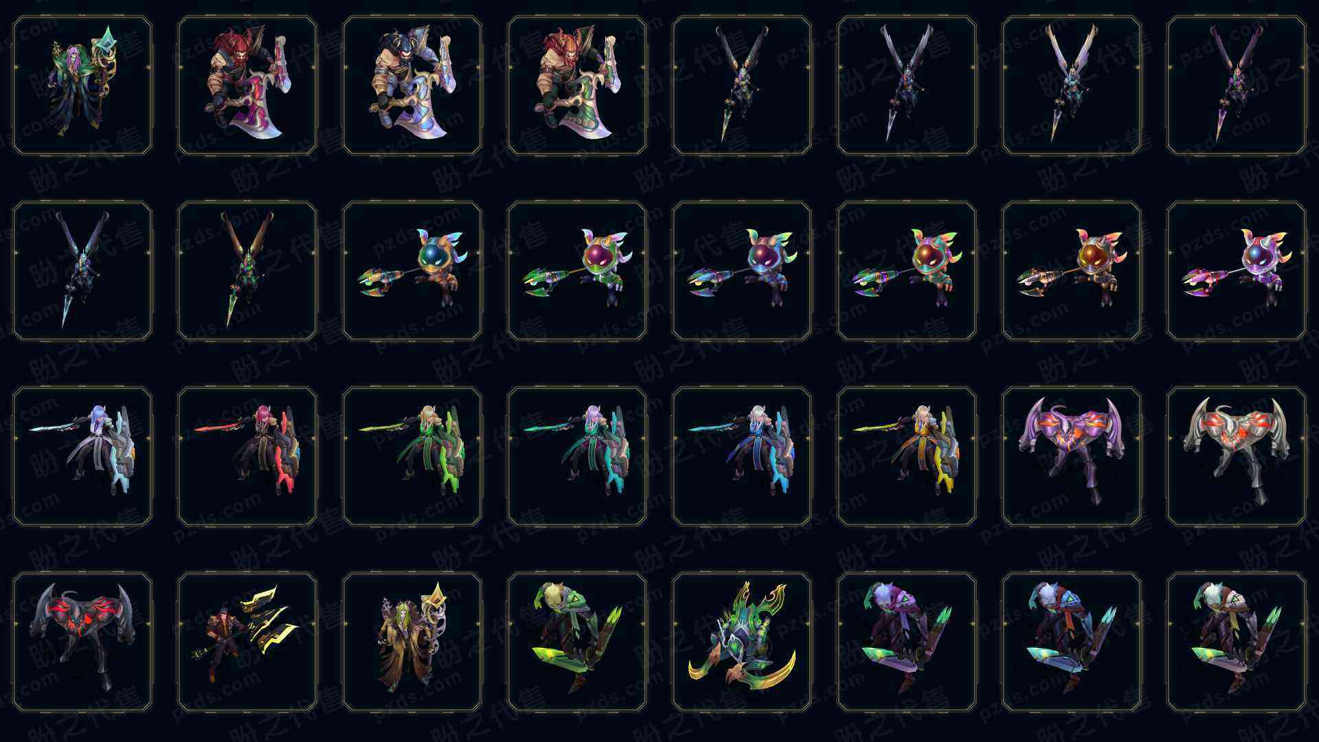This screenshot has height=742, width=1319.
Task: Select the green-robed mage with diamond staff
Action: click(x=82, y=85)
